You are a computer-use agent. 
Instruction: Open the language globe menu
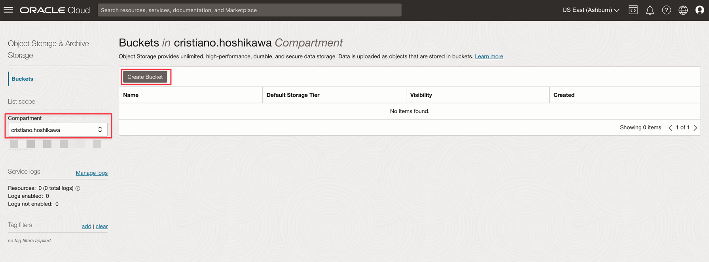click(x=683, y=10)
